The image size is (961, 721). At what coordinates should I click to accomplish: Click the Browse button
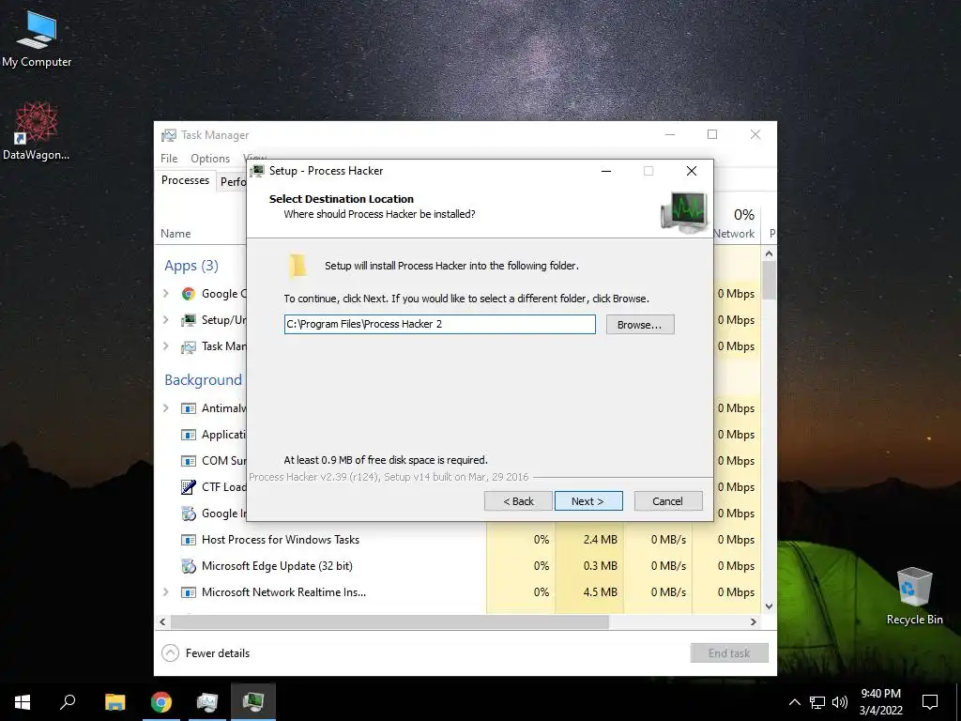pos(640,325)
